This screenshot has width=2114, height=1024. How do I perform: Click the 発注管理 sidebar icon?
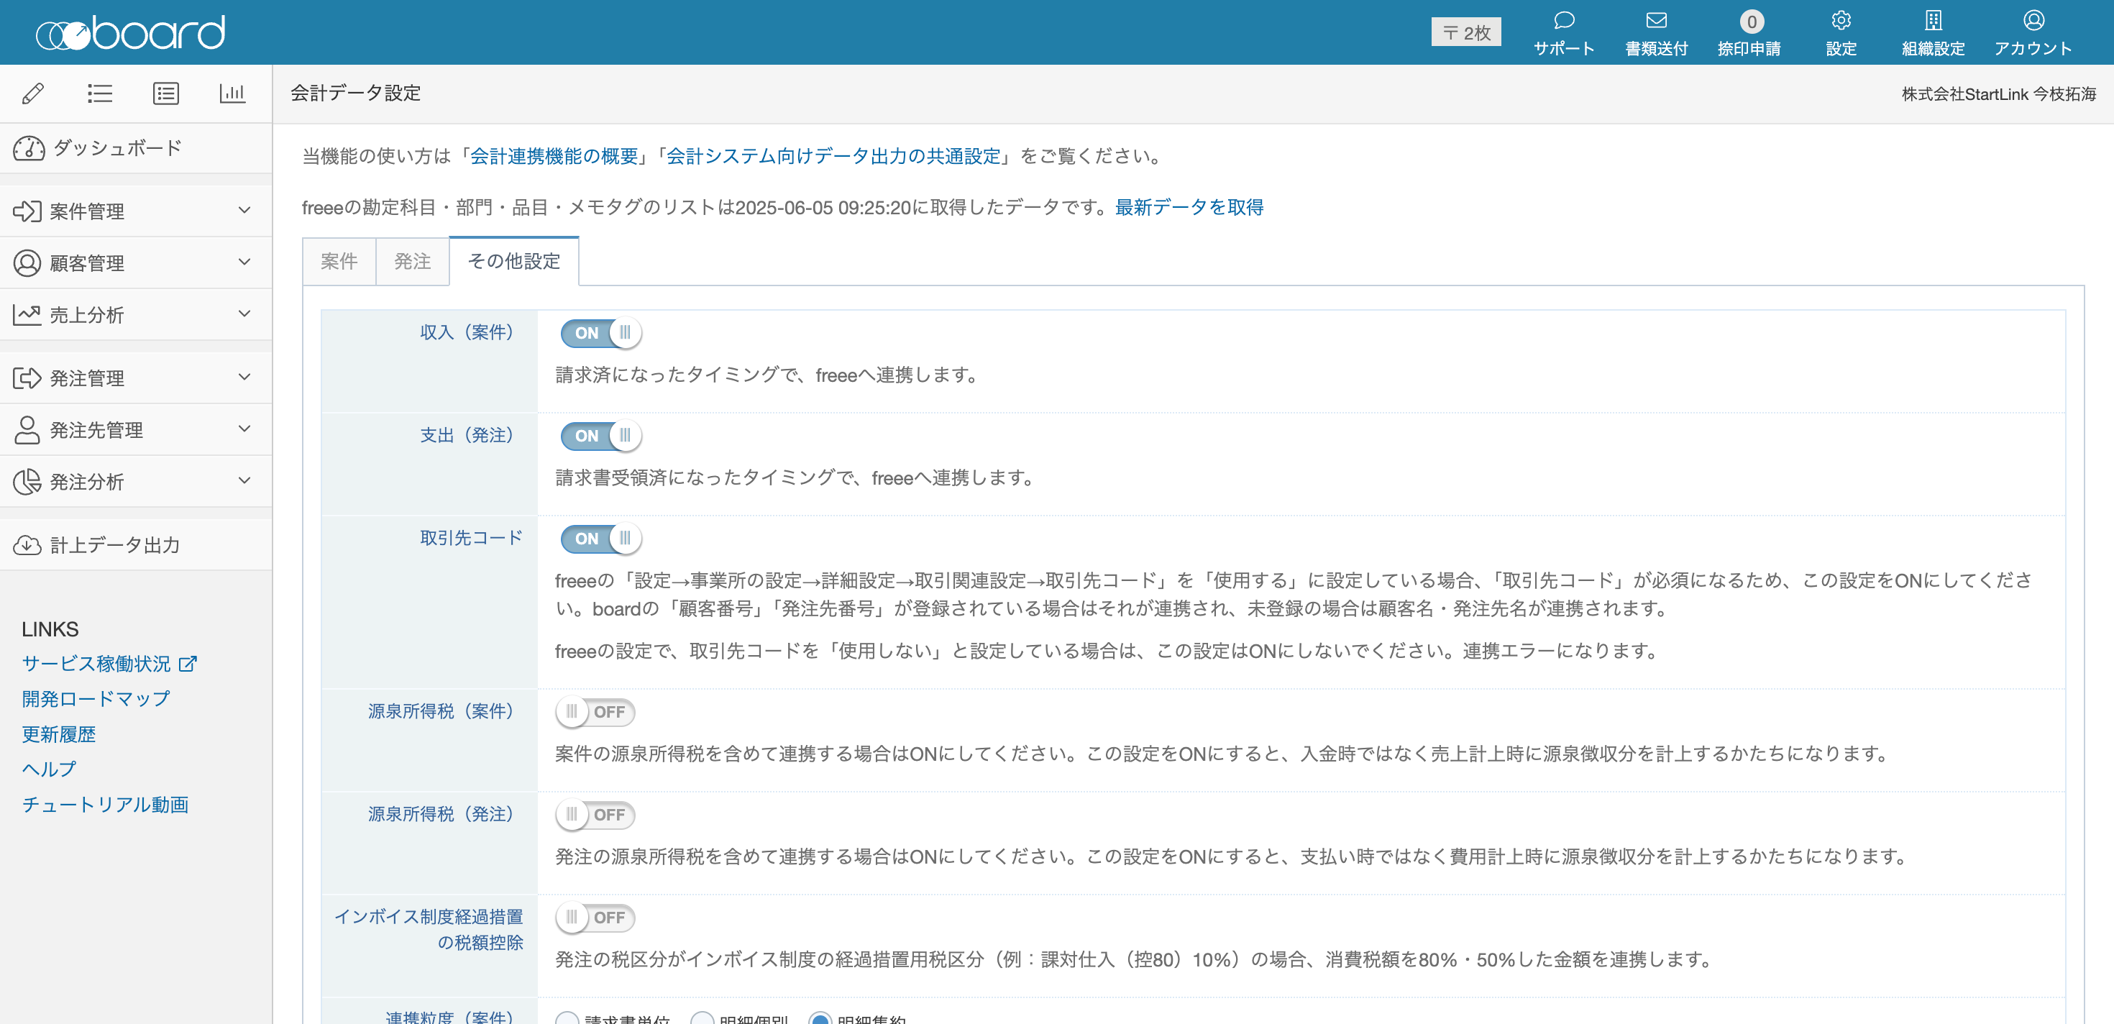(27, 378)
